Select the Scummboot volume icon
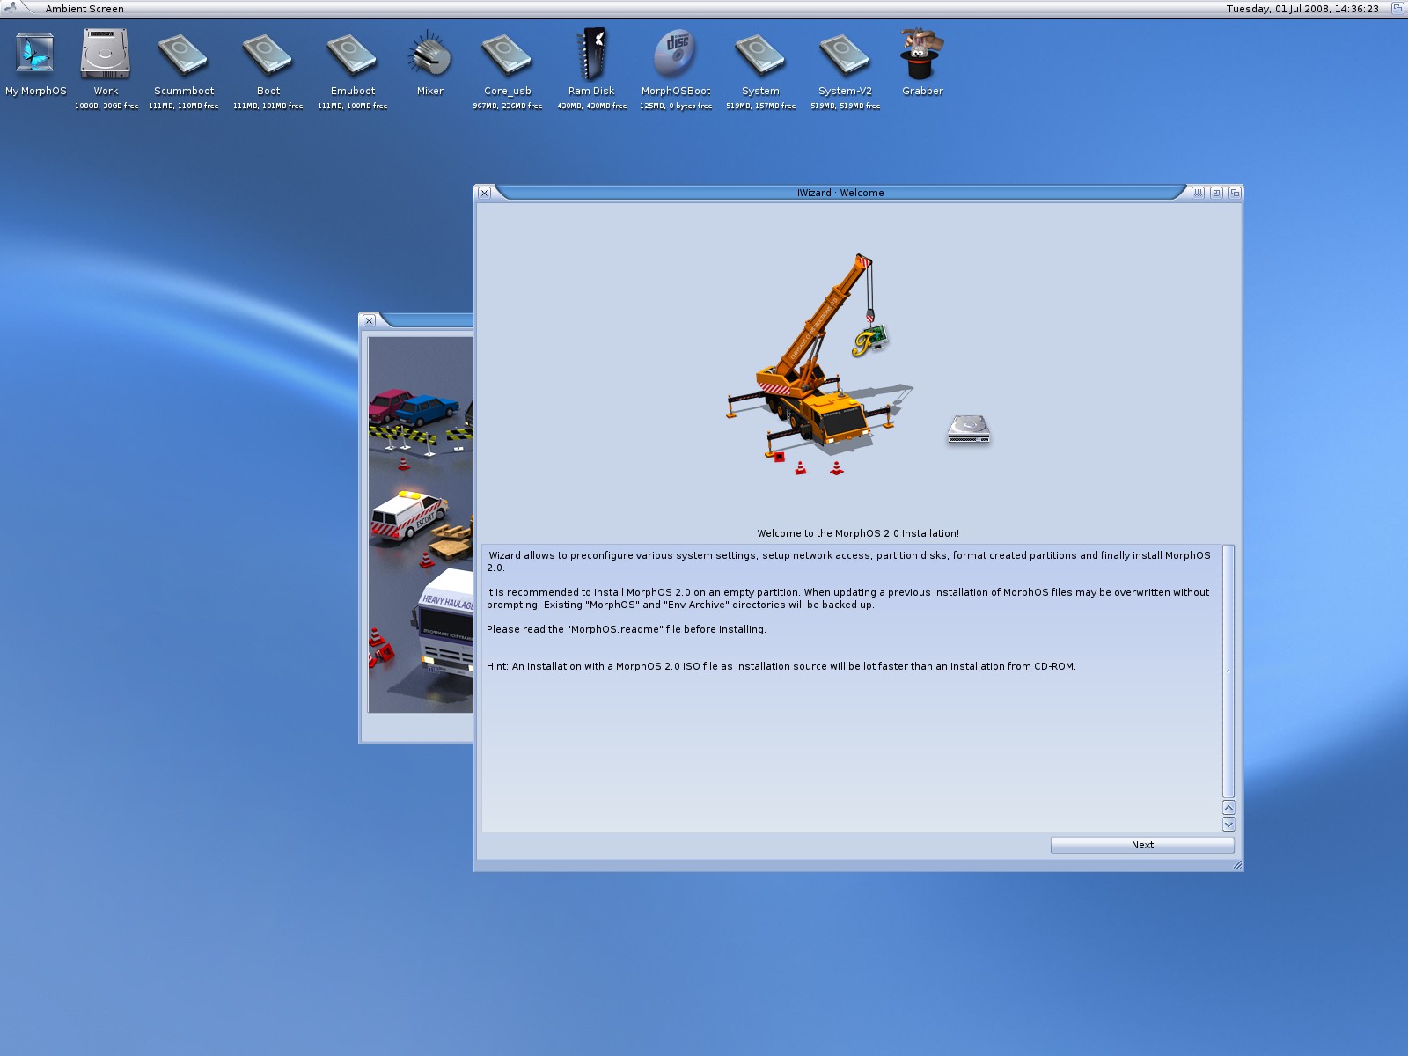This screenshot has height=1056, width=1408. point(183,55)
